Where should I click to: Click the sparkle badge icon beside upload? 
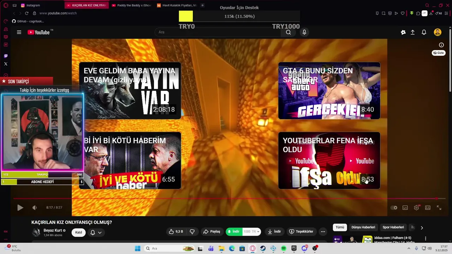pos(403,32)
